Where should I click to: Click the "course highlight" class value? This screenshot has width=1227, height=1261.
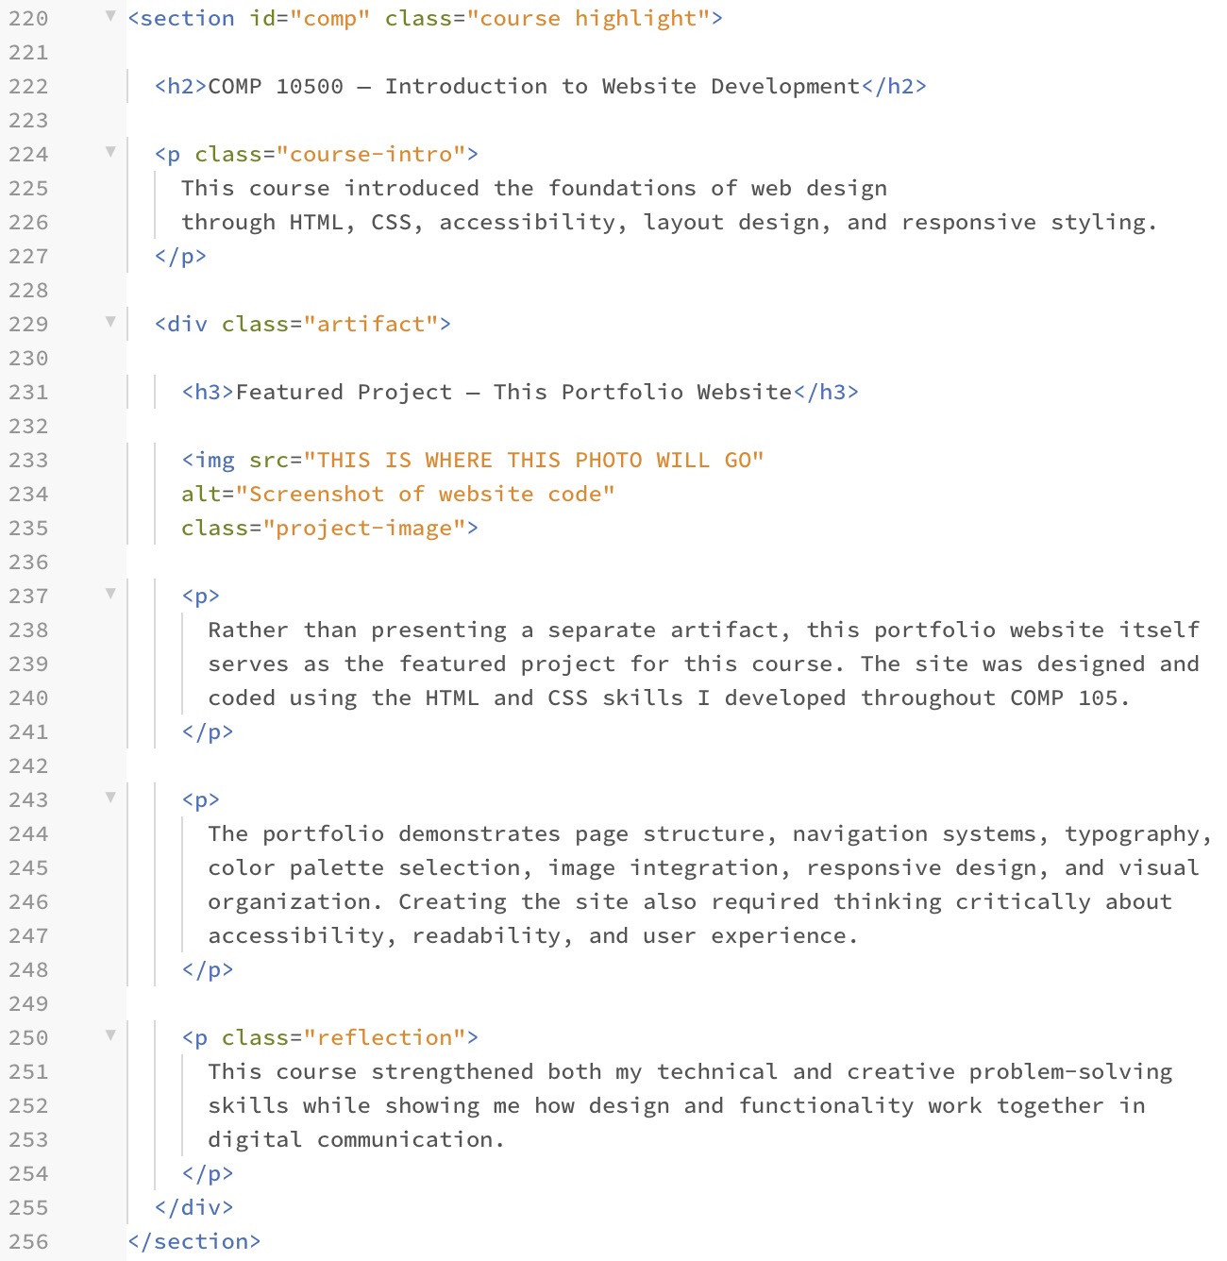(588, 19)
